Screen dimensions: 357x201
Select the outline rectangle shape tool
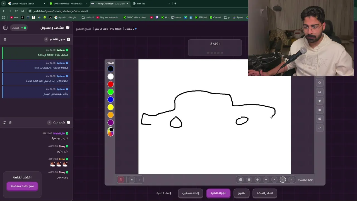[x=320, y=92]
